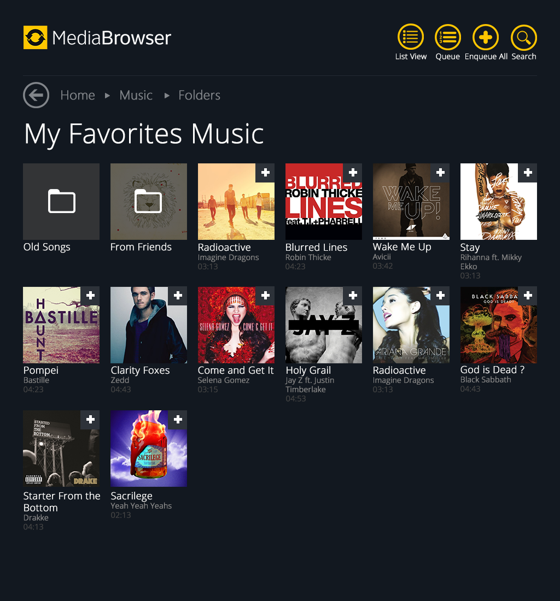Switch to List View
This screenshot has width=560, height=601.
click(x=410, y=42)
